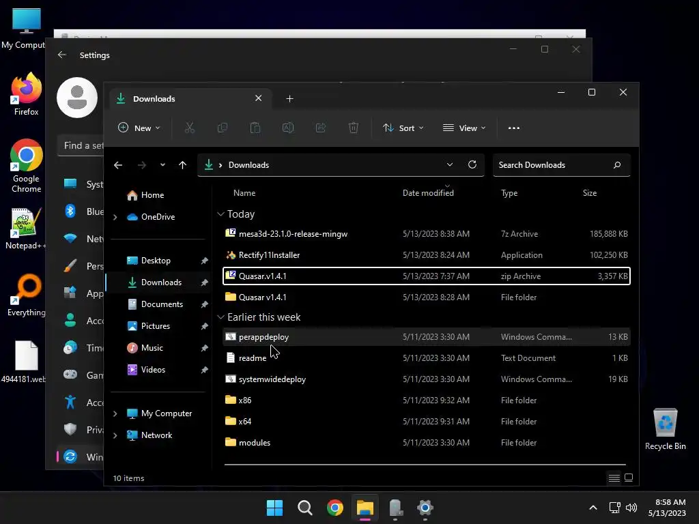Click the Windows Start button on taskbar
The height and width of the screenshot is (524, 699).
tap(274, 508)
